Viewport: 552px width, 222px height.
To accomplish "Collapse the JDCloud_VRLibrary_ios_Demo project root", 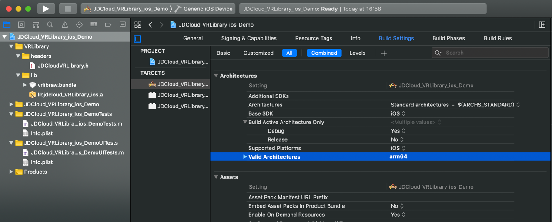I will click(x=4, y=37).
